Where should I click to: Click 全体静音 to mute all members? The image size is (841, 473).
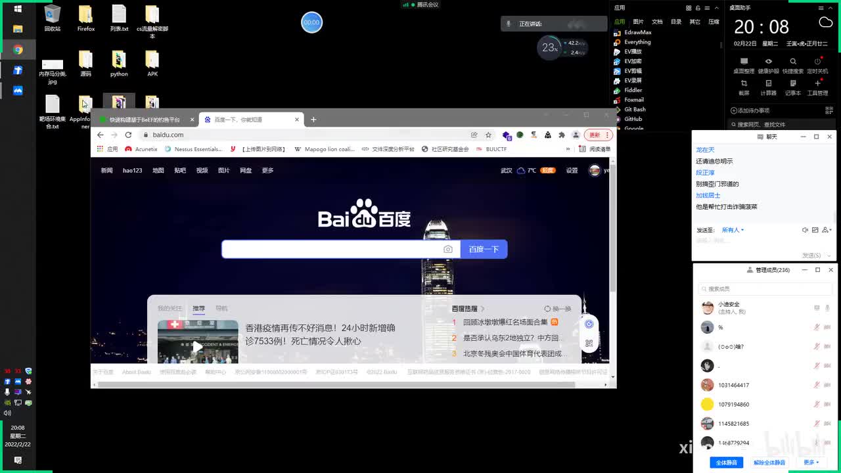(726, 462)
